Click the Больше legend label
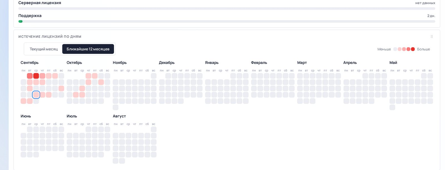 (424, 49)
